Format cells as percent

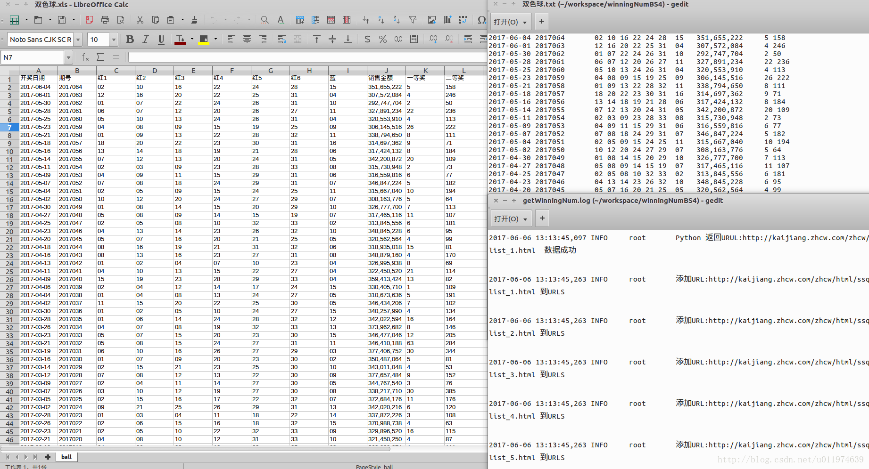click(383, 40)
